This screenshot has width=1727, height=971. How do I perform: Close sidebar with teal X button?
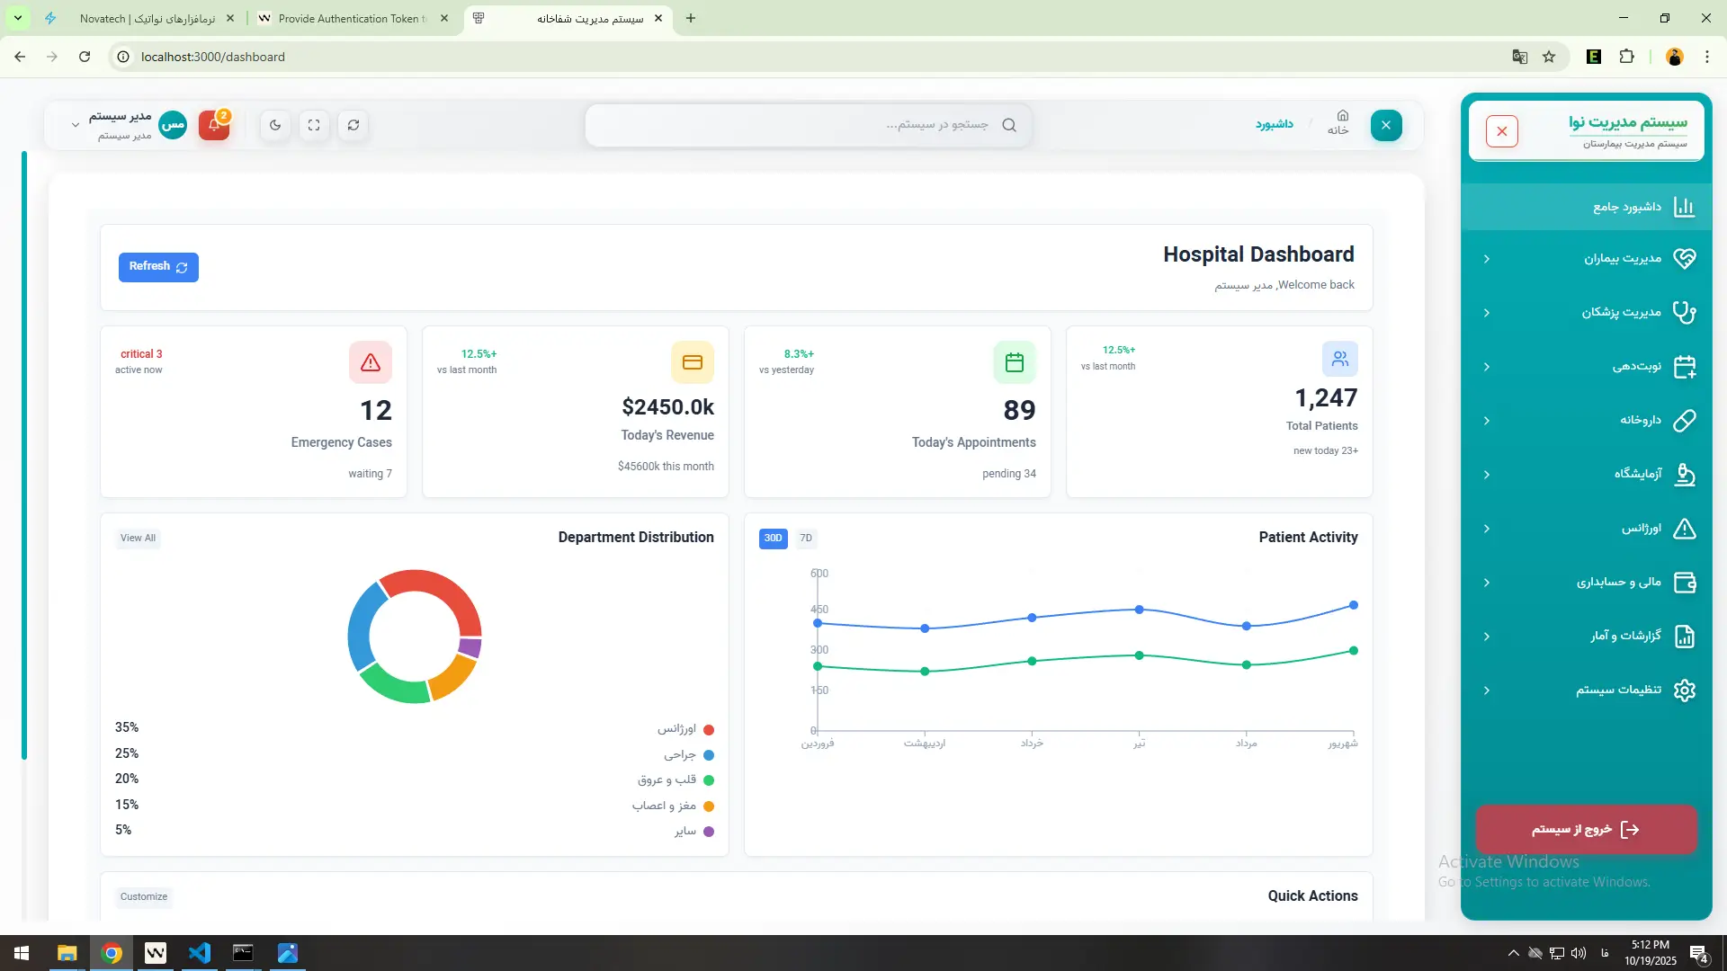tap(1386, 125)
